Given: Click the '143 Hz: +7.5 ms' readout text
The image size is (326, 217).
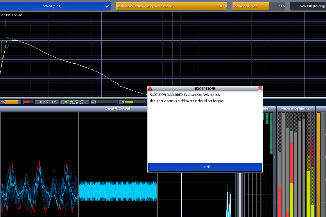Looking at the screenshot, I should coord(11,15).
